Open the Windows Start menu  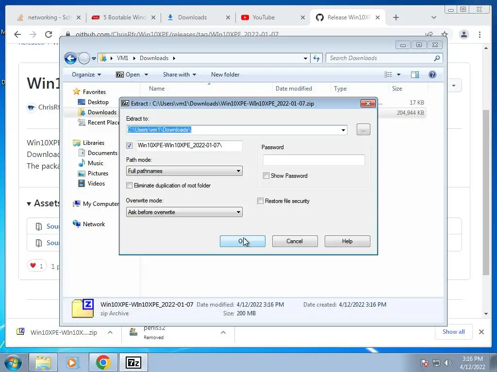(13, 362)
